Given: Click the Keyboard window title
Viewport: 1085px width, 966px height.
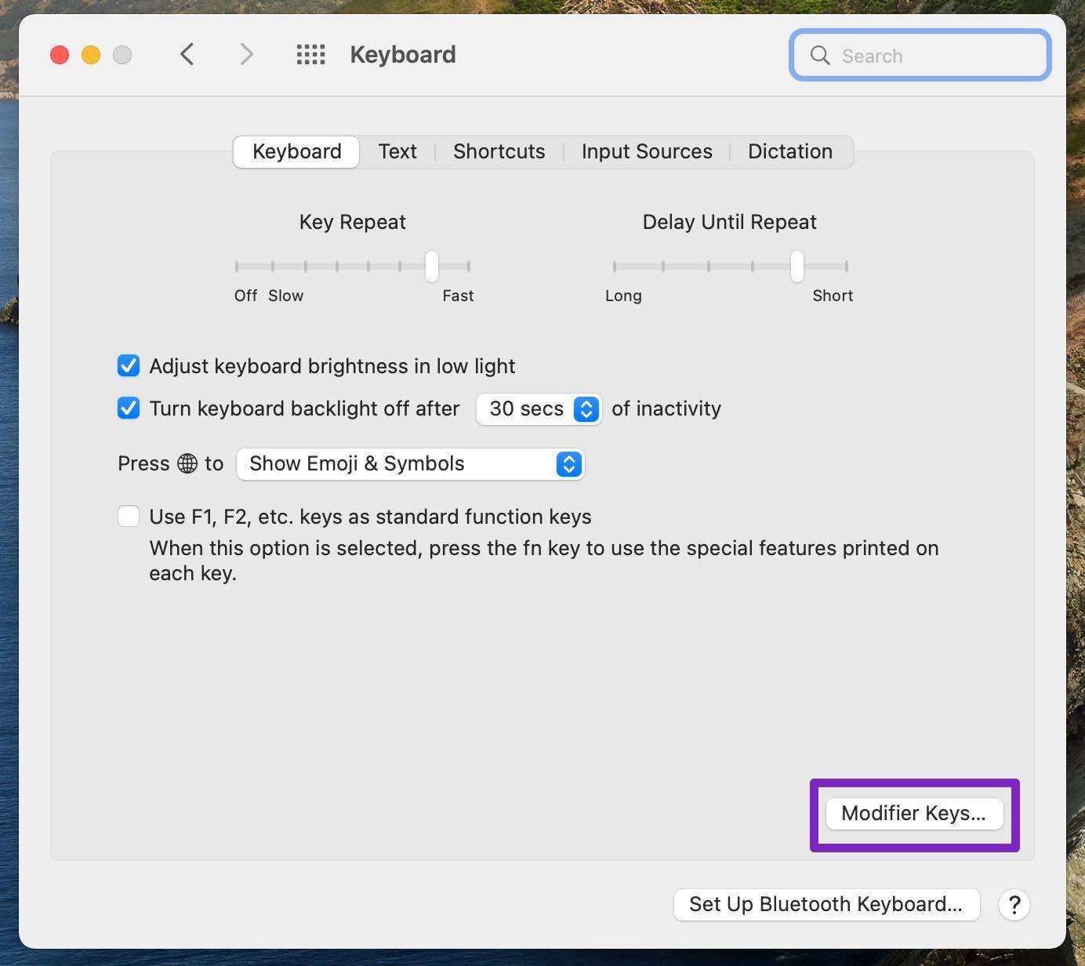Looking at the screenshot, I should (x=403, y=55).
